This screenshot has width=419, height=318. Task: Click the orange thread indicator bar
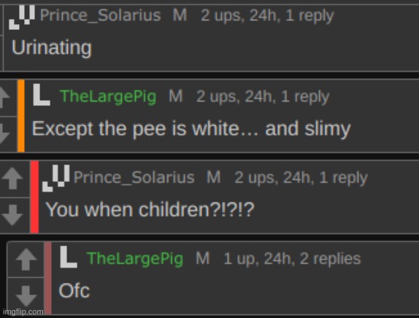coord(21,116)
